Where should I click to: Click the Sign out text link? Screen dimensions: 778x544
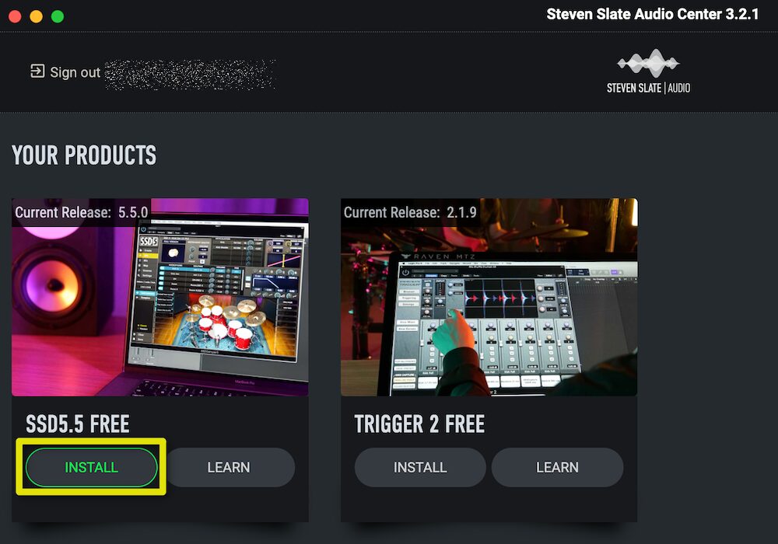coord(75,72)
